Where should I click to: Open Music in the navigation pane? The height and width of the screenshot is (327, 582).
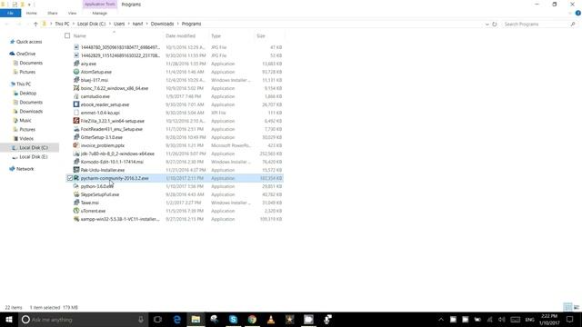click(25, 121)
